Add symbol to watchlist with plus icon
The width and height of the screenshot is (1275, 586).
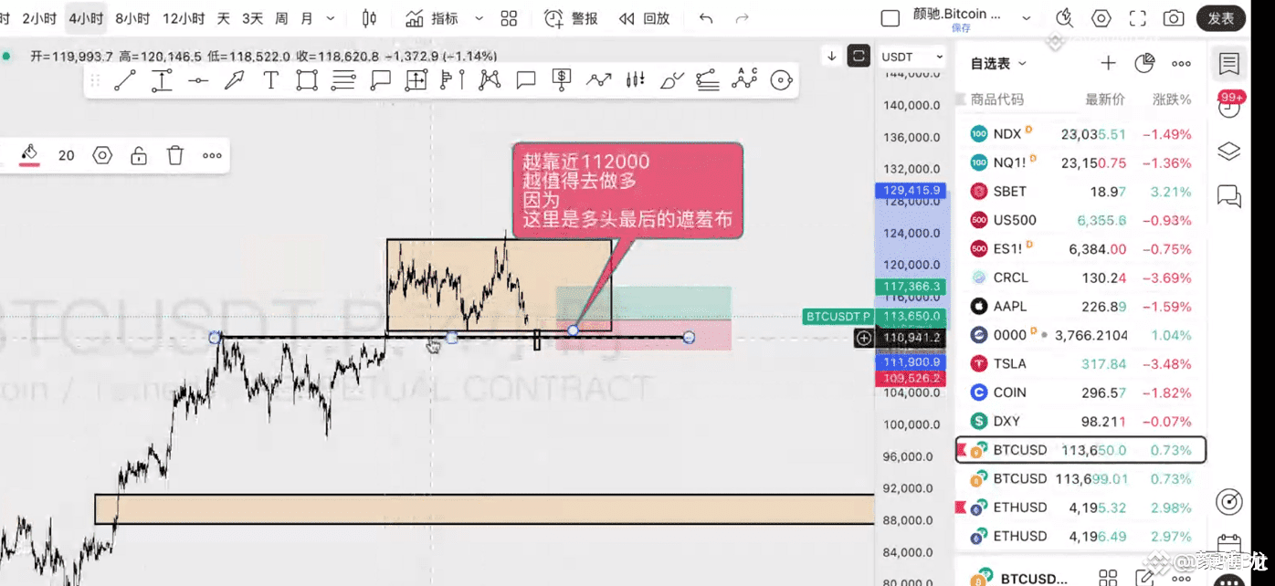tap(1108, 63)
